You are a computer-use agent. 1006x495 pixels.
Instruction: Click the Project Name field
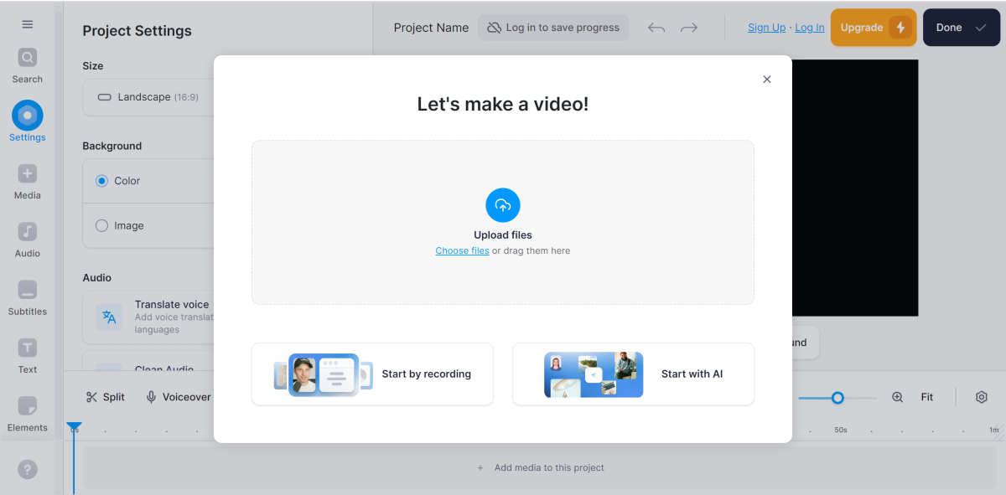click(431, 28)
